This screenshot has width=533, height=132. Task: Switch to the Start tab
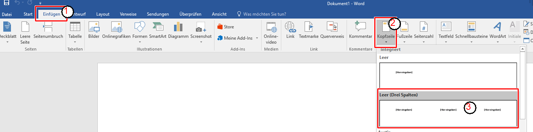point(28,14)
